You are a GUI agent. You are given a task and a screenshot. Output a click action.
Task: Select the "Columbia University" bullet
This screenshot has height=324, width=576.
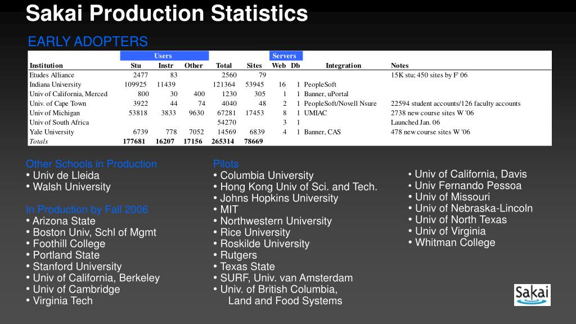(263, 175)
